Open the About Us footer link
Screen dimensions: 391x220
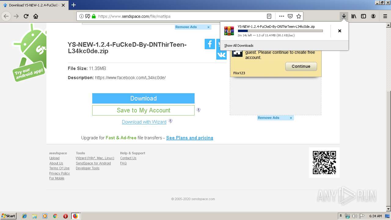[56, 163]
